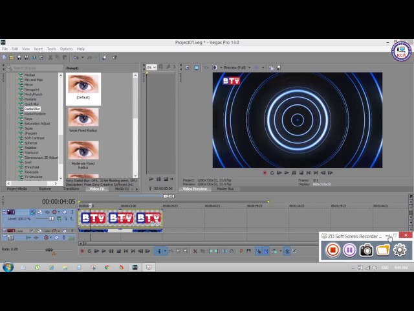414x311 pixels.
Task: Copy snapshot to clipboard in preview toolbar
Action: (x=271, y=67)
